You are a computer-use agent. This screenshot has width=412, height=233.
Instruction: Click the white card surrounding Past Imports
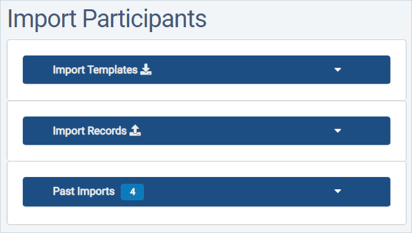pyautogui.click(x=207, y=216)
